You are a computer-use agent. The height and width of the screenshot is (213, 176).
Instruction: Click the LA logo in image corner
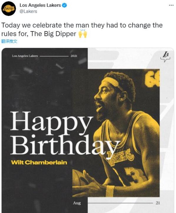pyautogui.click(x=165, y=57)
